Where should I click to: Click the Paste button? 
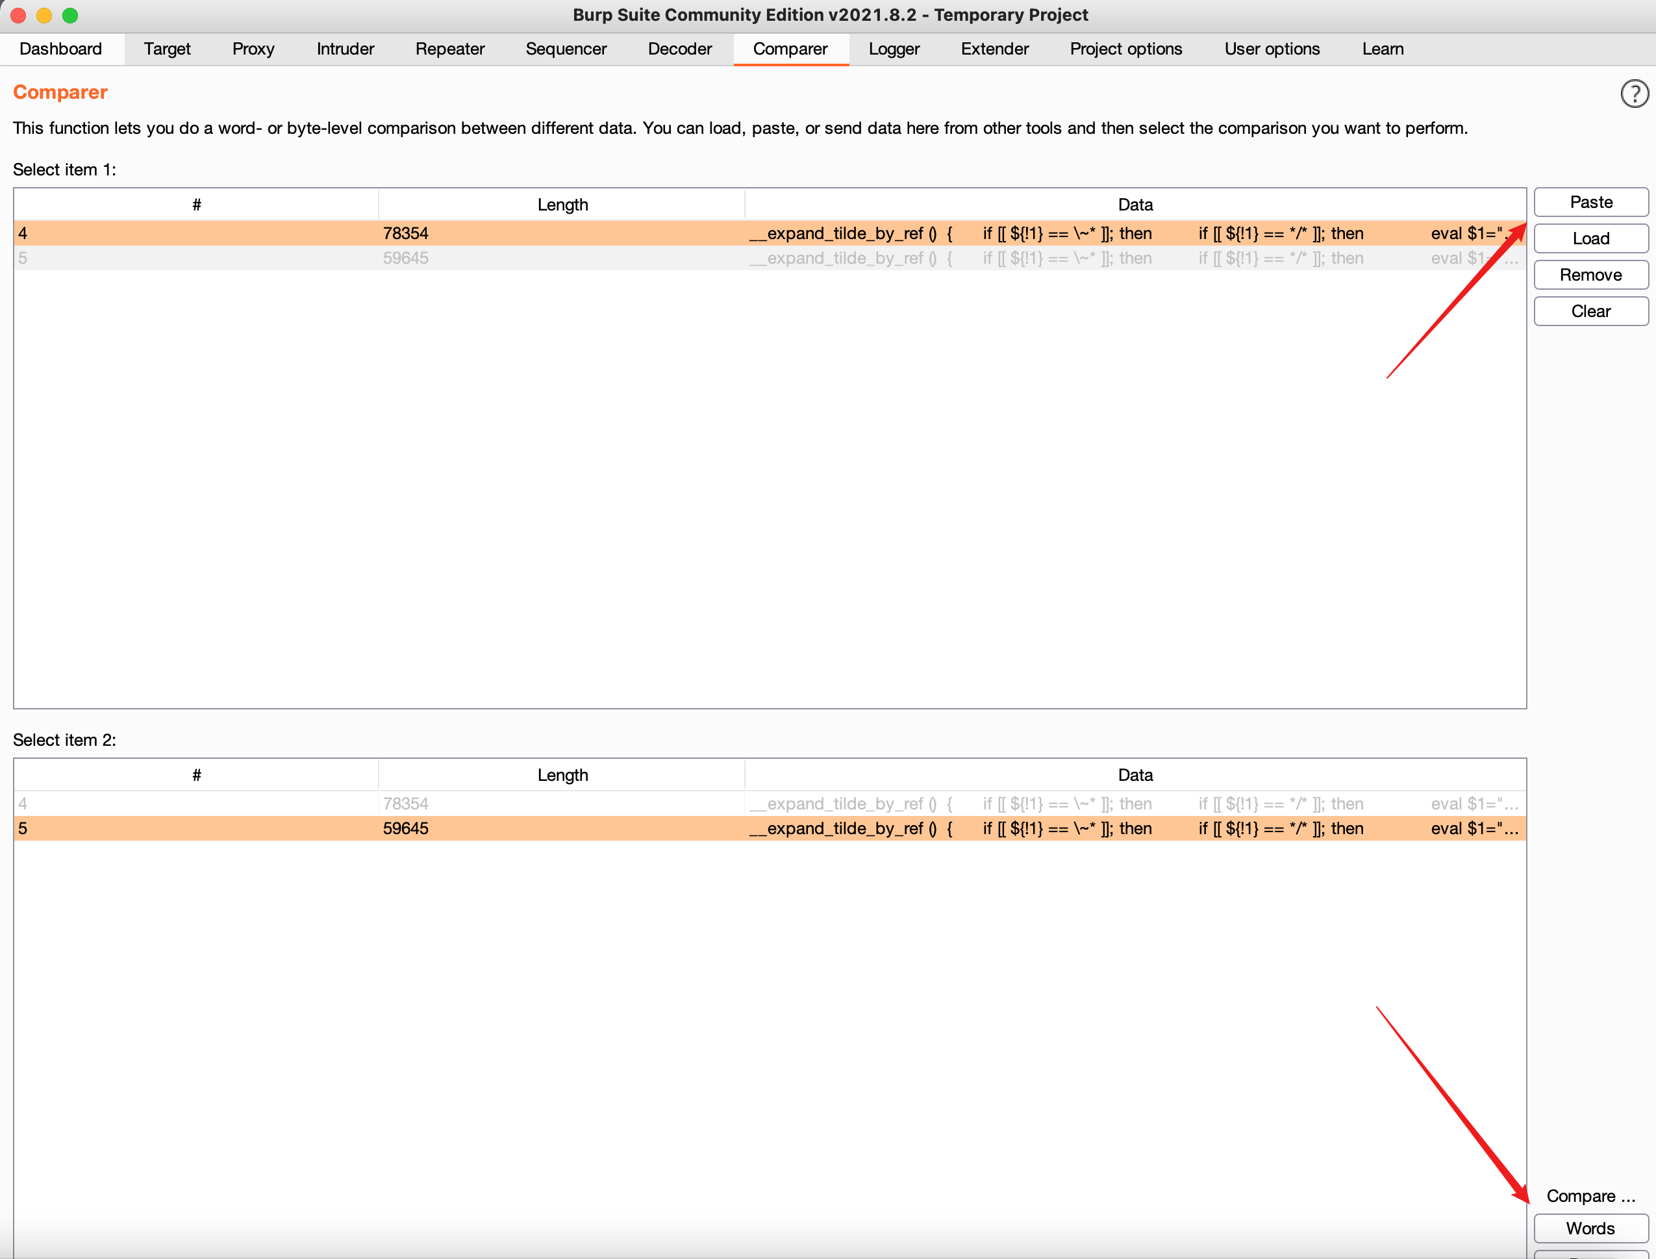[x=1591, y=202]
